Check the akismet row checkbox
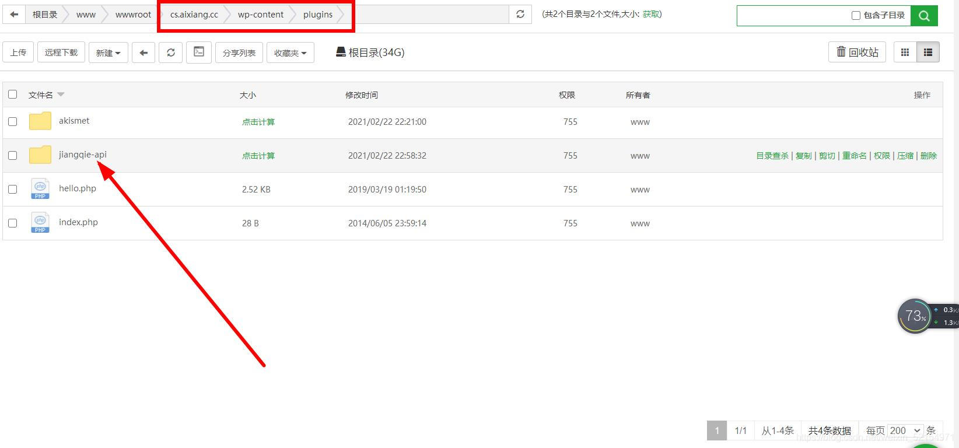Viewport: 959px width, 448px height. pos(13,121)
